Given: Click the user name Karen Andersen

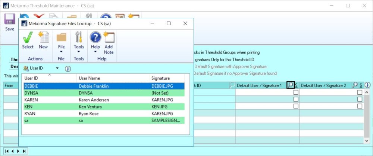Looking at the screenshot, I should pyautogui.click(x=94, y=100).
